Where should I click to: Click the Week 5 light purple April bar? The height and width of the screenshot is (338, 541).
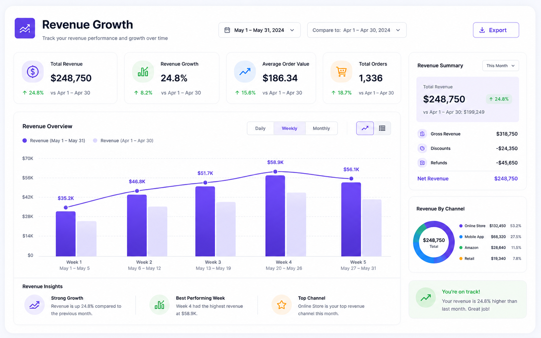(372, 228)
